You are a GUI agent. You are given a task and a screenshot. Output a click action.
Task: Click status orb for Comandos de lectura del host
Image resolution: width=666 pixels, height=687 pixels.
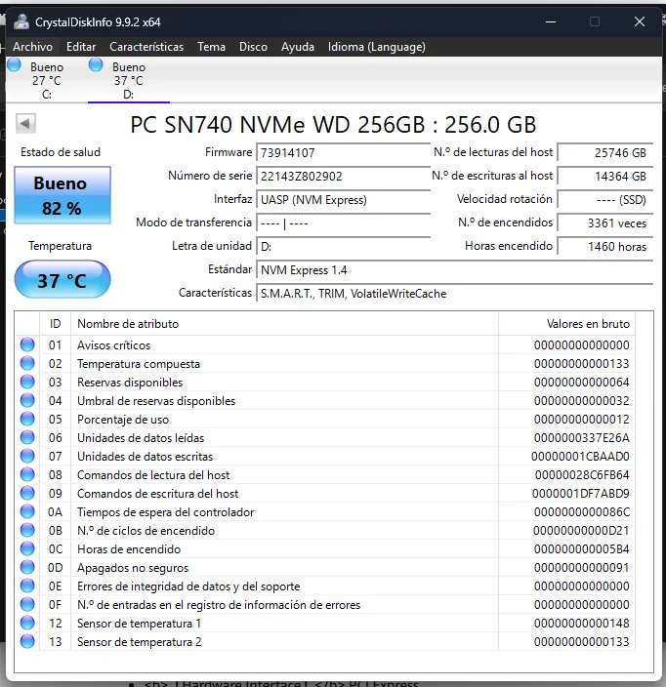[x=27, y=474]
